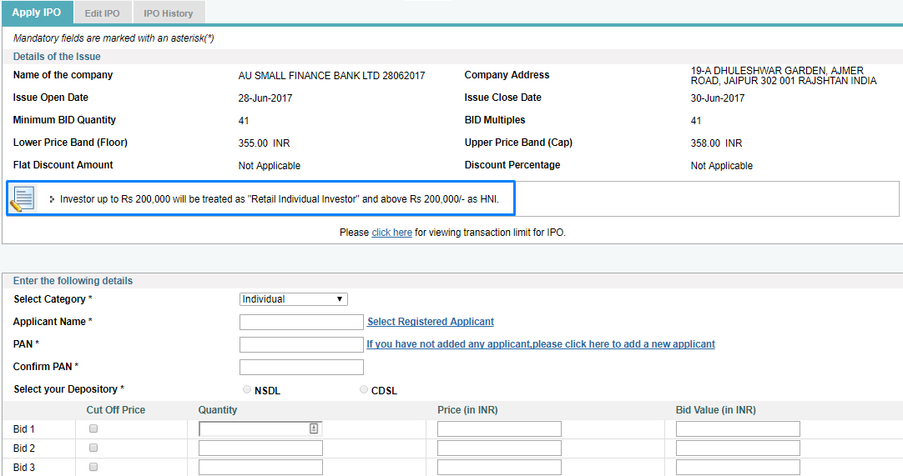903x476 pixels.
Task: Open the Select Category dropdown showing Individual
Action: pos(293,298)
